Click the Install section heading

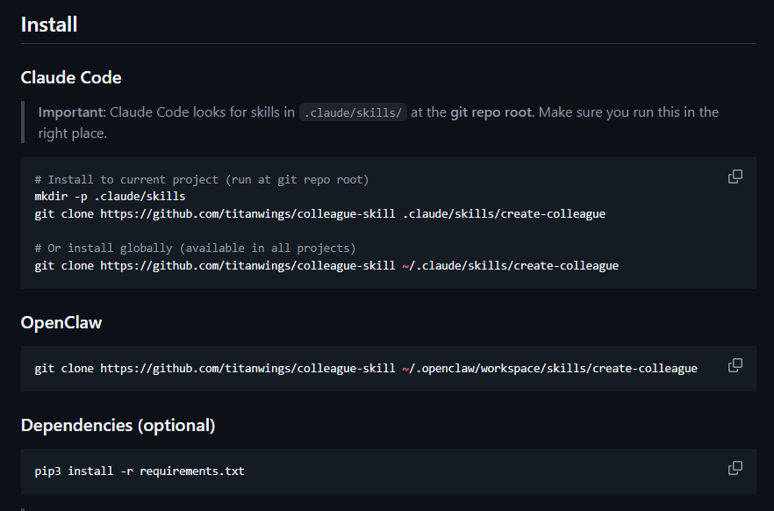49,25
